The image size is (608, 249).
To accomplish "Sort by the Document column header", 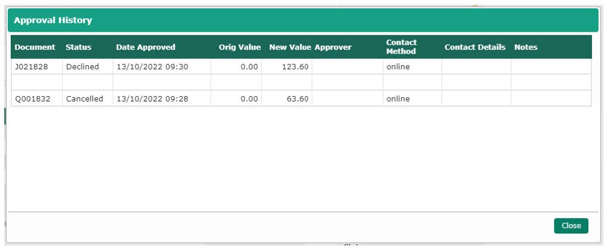I will pyautogui.click(x=35, y=47).
